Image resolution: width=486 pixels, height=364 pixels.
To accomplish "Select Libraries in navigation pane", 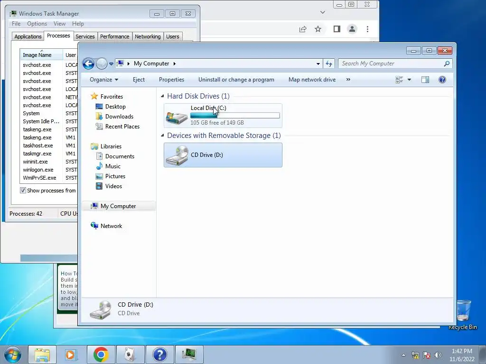I will 111,146.
